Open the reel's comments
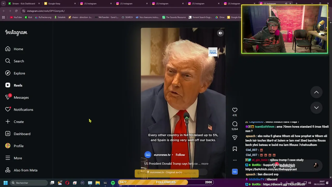The width and height of the screenshot is (332, 187). click(235, 124)
